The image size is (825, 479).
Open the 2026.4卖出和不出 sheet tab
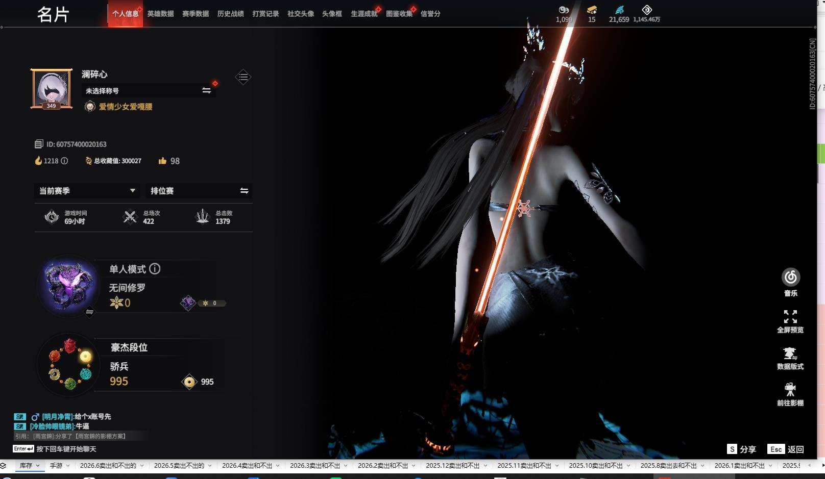(x=247, y=465)
